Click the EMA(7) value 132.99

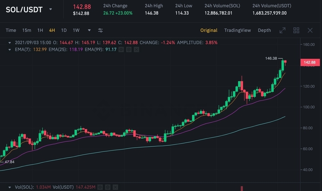click(x=40, y=50)
